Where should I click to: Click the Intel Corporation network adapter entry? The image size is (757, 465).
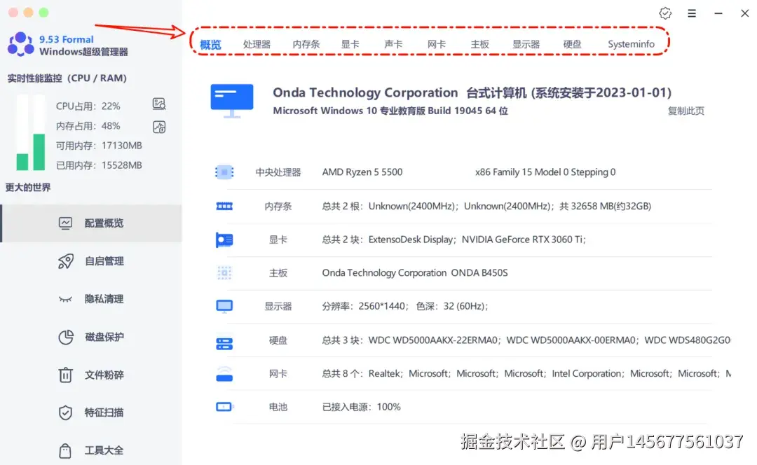click(x=587, y=374)
